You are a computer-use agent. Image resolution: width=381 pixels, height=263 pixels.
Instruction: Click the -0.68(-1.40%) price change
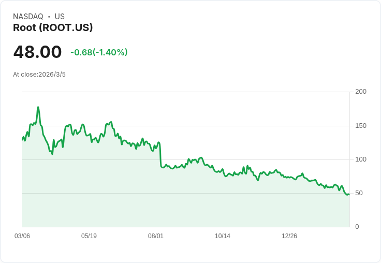coord(99,52)
